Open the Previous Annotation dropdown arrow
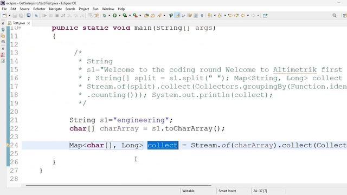 [225, 16]
